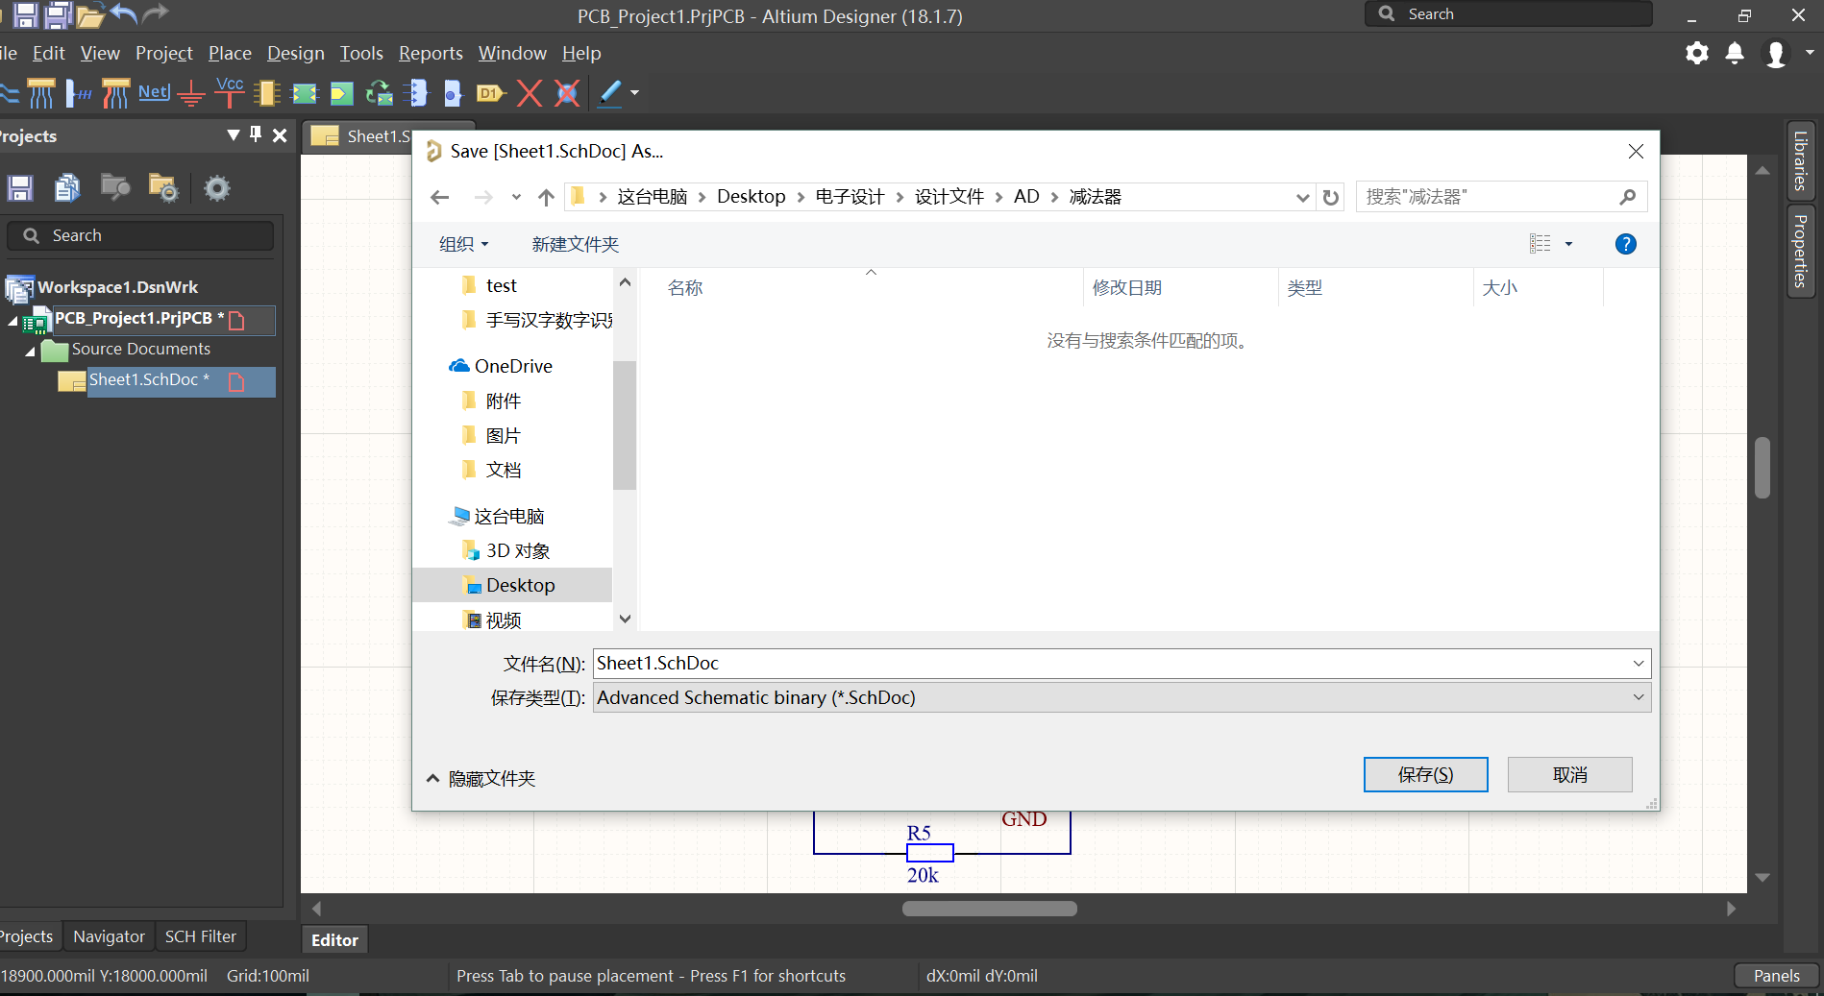
Task: Create a folder via 新建文件夹
Action: (574, 244)
